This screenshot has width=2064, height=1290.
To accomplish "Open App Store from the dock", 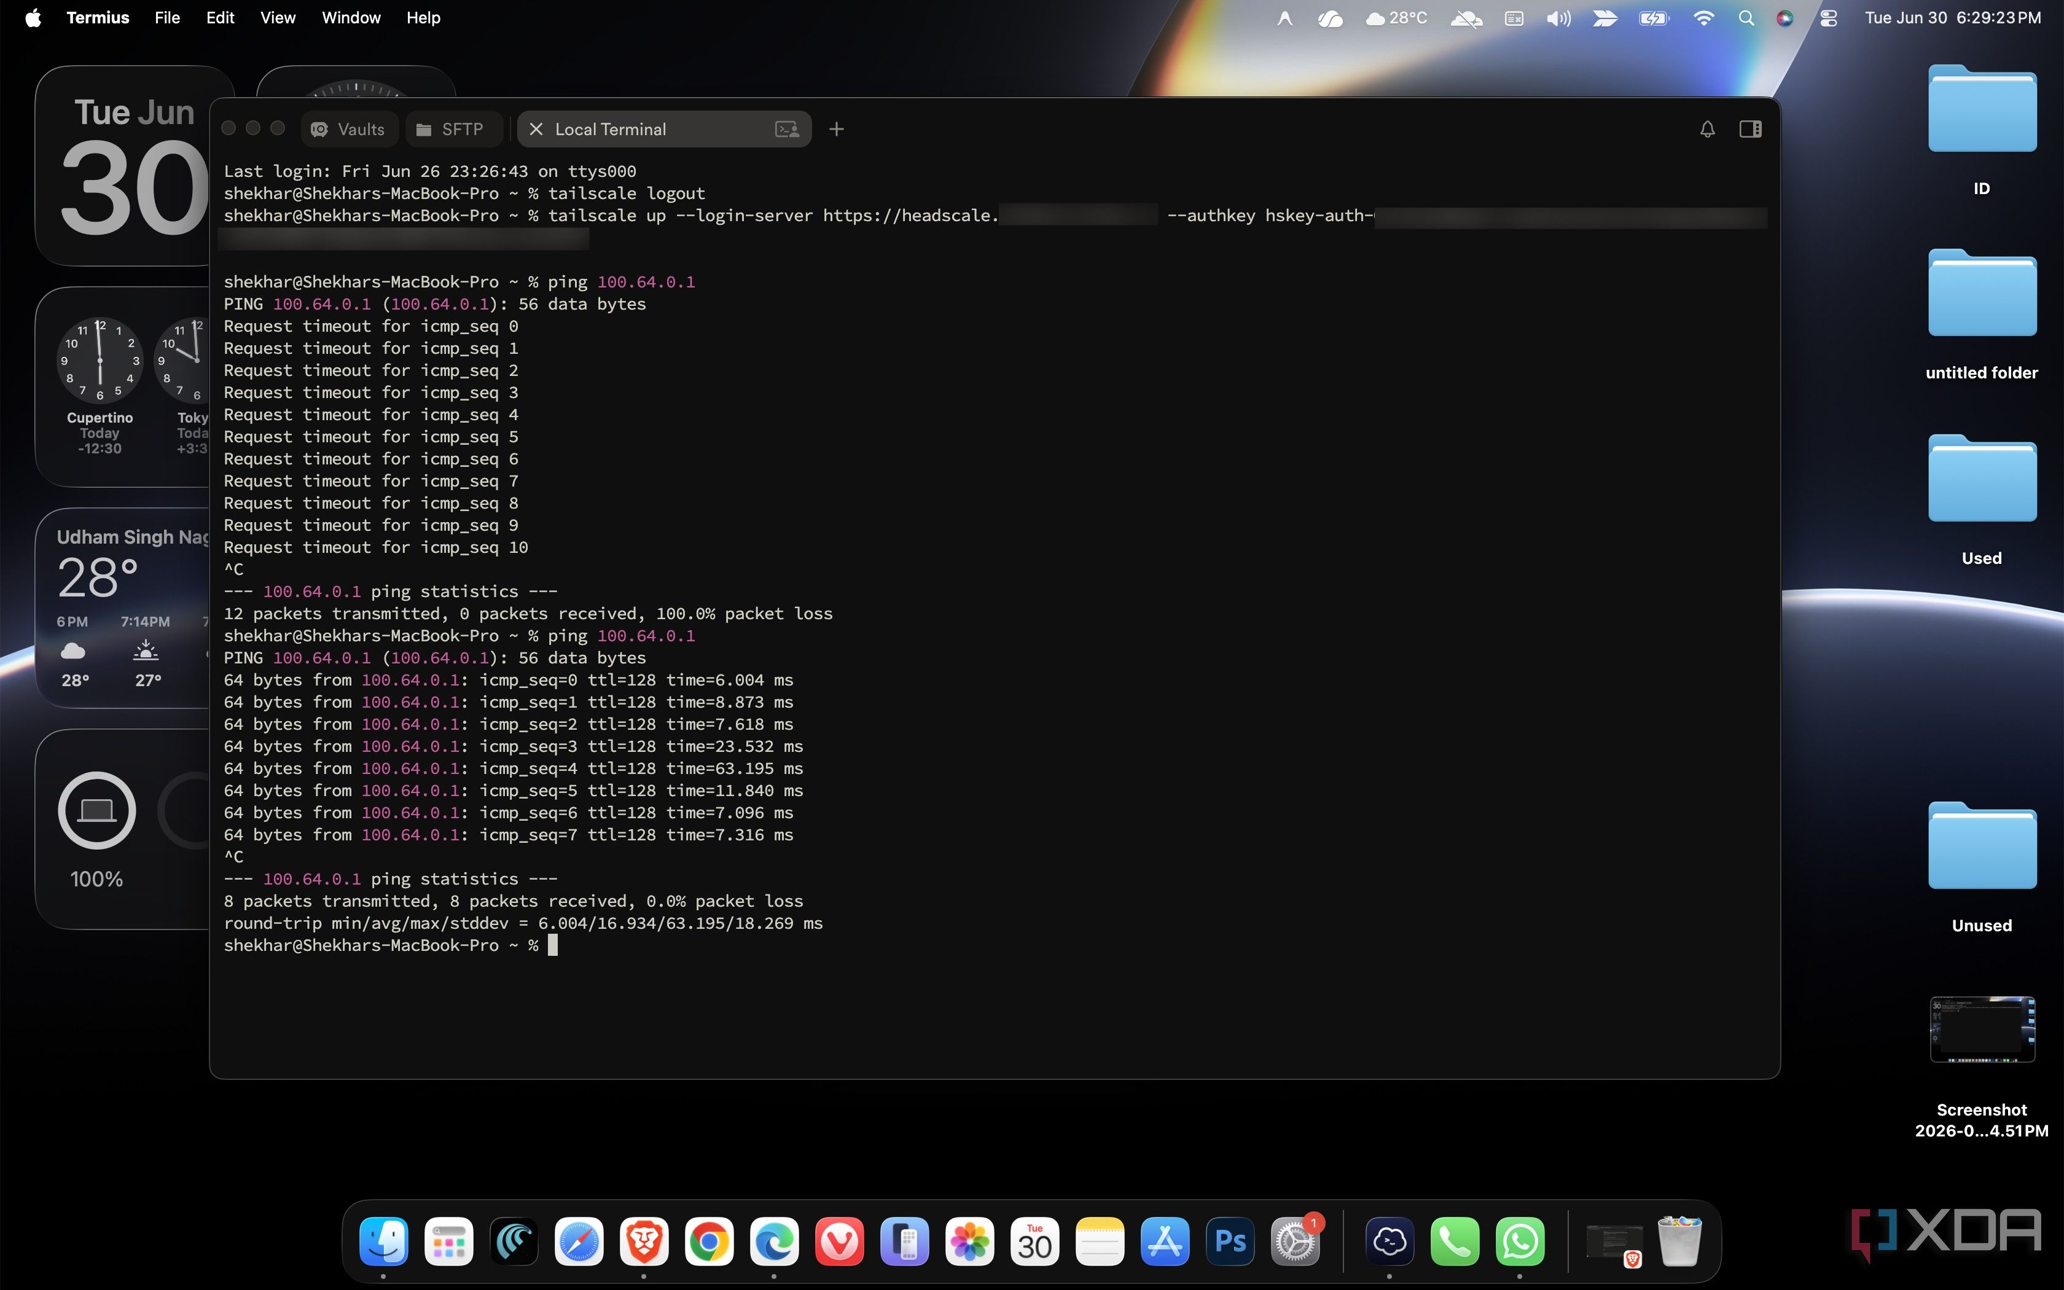I will pyautogui.click(x=1165, y=1240).
